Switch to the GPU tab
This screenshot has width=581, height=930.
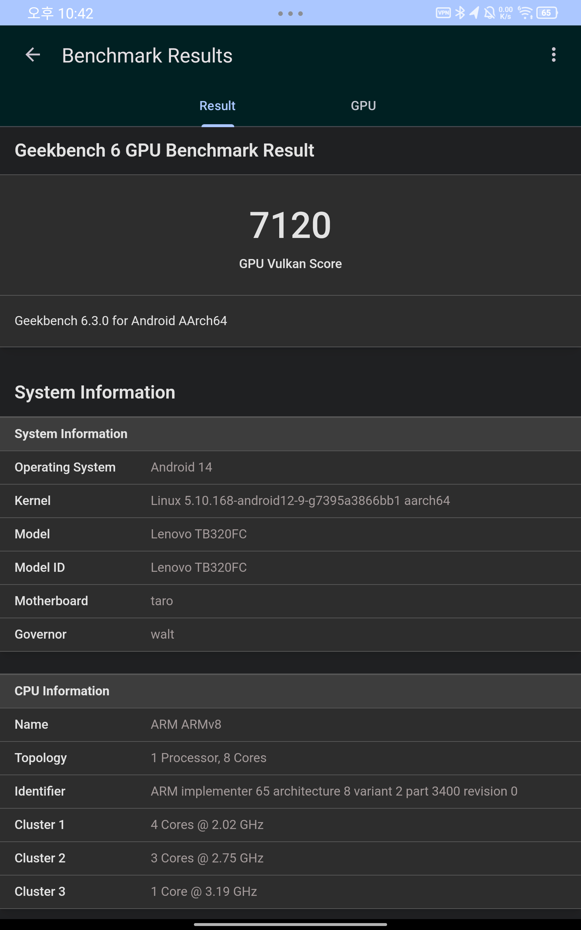363,106
